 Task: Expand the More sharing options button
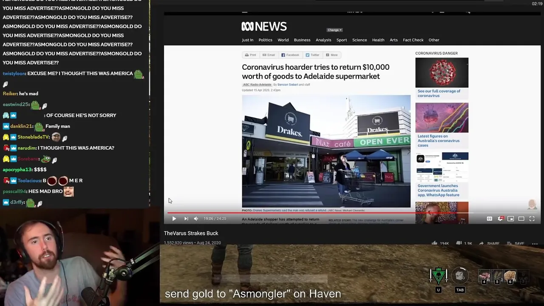point(331,55)
